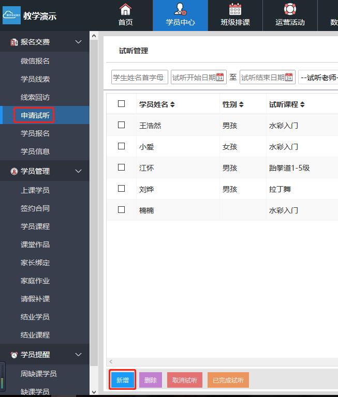Check the box for 王浩然
Screen dimensions: 338x397
click(x=122, y=125)
